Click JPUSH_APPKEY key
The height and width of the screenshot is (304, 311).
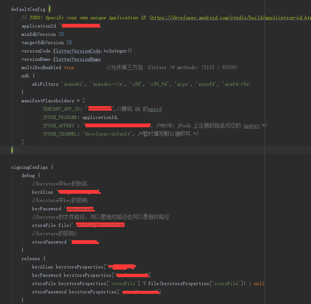pos(59,126)
